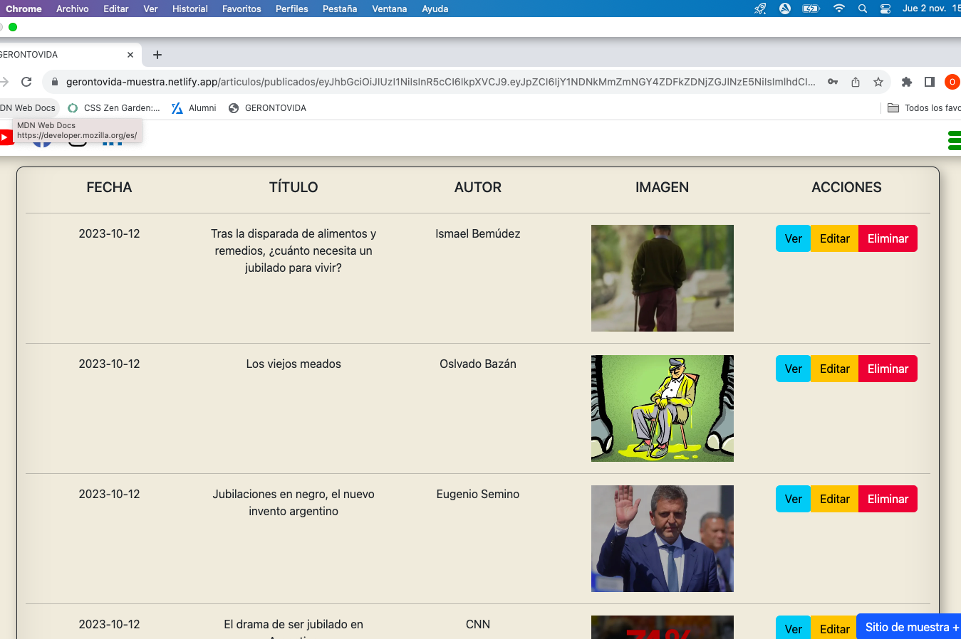The image size is (961, 639).
Task: Click Eliminar for Eugenio Semino article
Action: (888, 499)
